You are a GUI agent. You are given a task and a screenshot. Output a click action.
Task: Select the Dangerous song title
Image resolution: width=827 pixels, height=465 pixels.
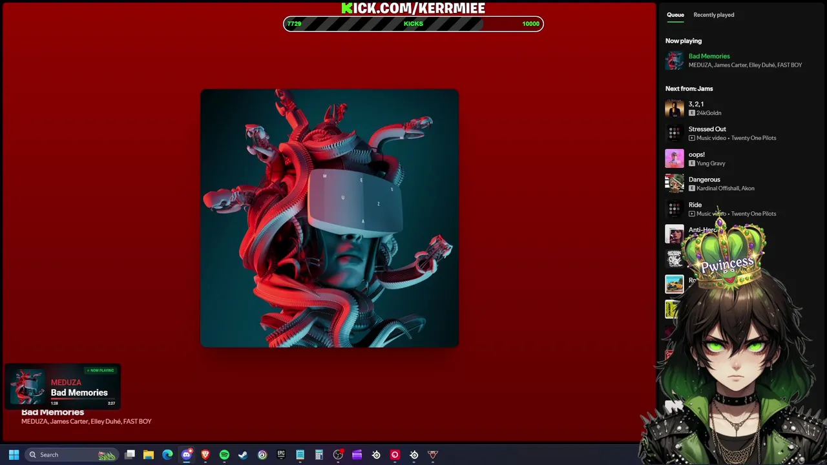[704, 180]
